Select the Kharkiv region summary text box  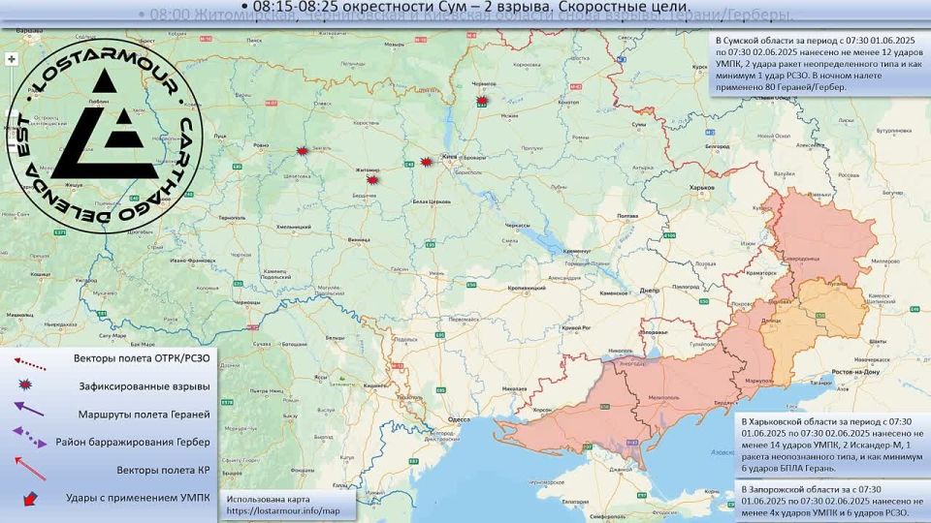pos(830,446)
